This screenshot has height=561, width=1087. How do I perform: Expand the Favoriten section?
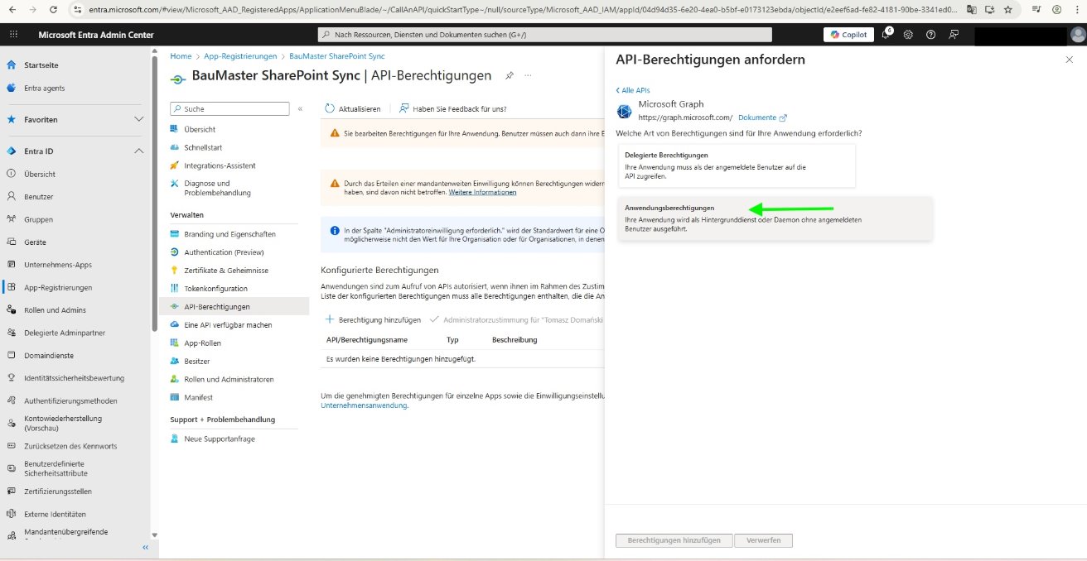[139, 119]
